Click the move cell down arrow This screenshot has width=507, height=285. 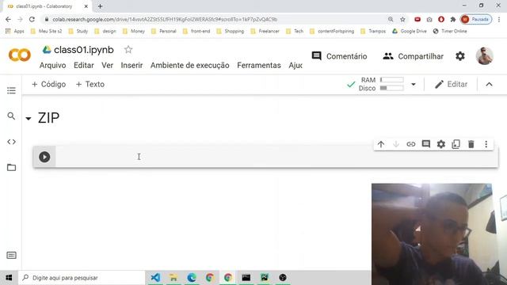pyautogui.click(x=396, y=144)
